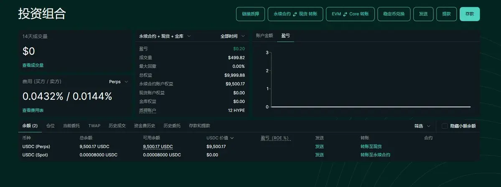The image size is (501, 187).
Task: Open the 查看费用表 link
Action: [33, 111]
